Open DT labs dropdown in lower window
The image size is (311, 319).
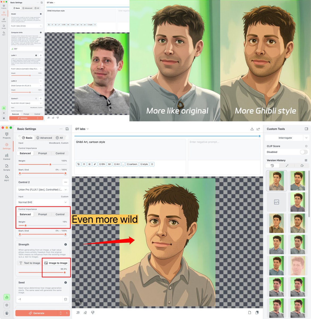(x=82, y=129)
